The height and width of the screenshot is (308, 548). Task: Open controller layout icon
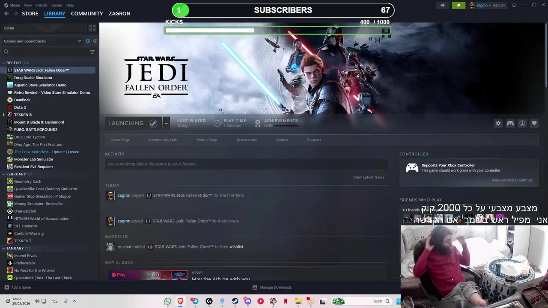pyautogui.click(x=510, y=123)
